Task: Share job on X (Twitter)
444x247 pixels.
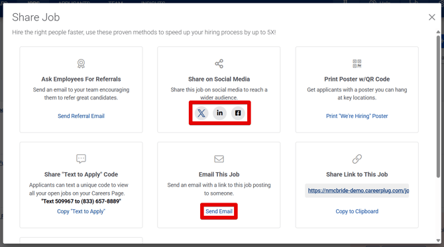Action: (201, 113)
